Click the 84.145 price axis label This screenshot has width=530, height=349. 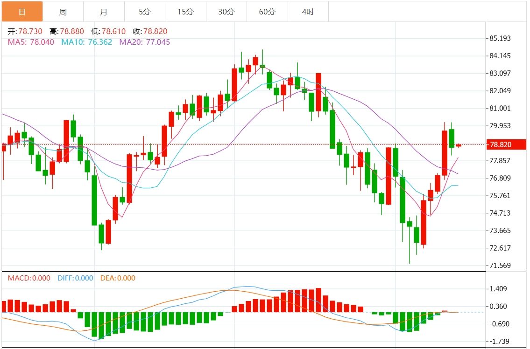[x=500, y=55]
